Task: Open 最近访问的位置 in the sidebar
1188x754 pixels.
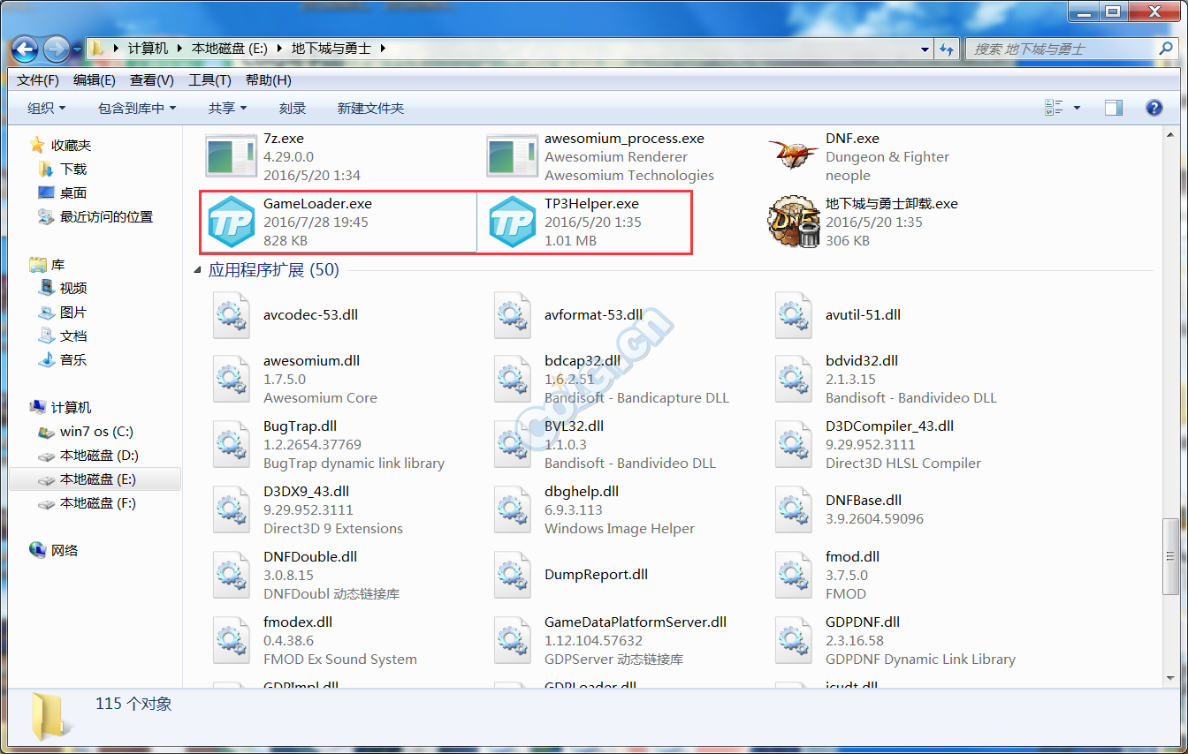Action: coord(96,216)
